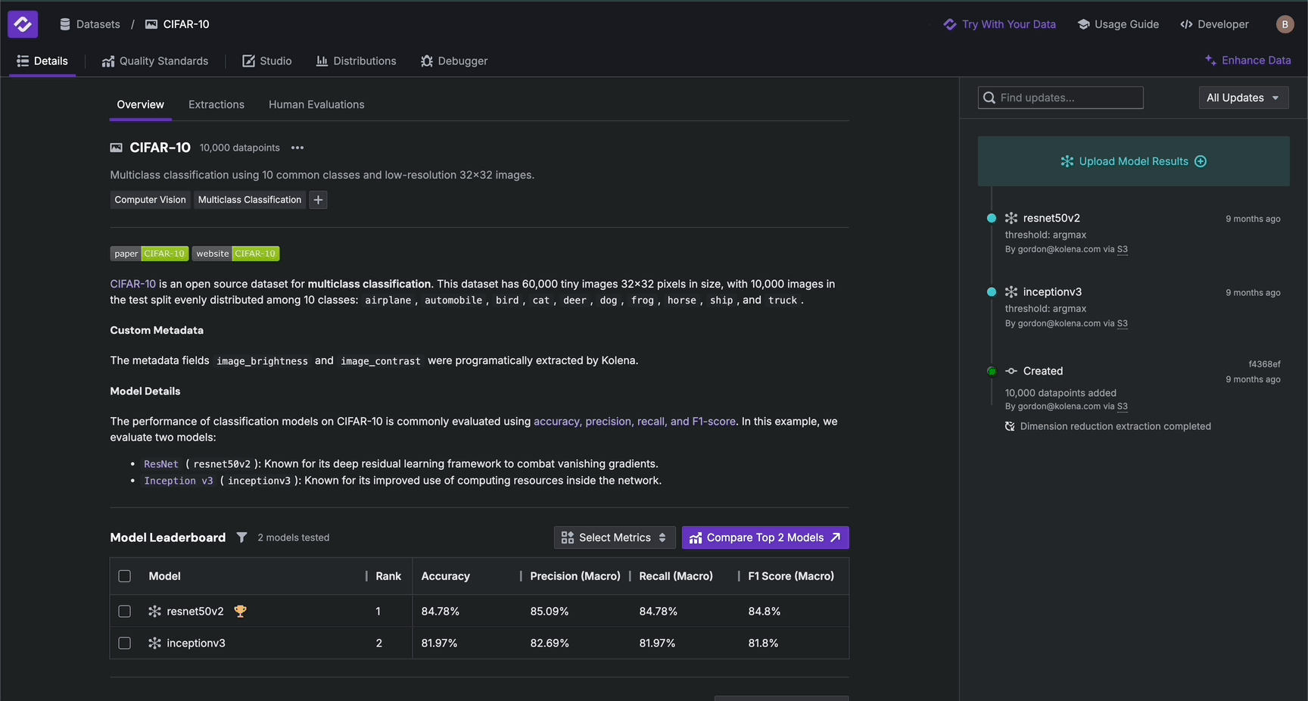Screen dimensions: 1308x701
Task: Click the Created commit icon in timeline
Action: pos(1011,371)
